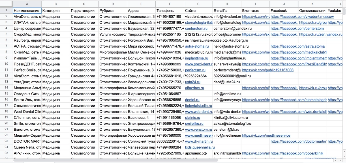Open dentol.ru website link
This screenshot has width=347, height=163.
(x=192, y=100)
